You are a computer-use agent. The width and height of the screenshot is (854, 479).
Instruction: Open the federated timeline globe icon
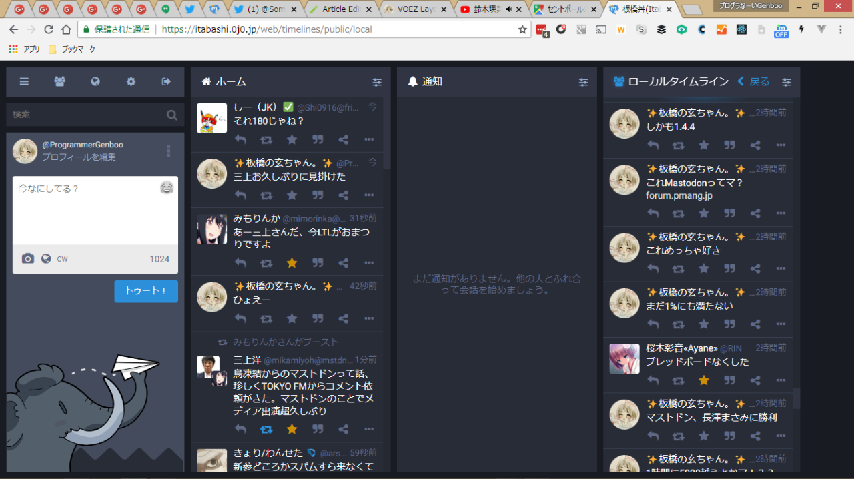click(95, 81)
